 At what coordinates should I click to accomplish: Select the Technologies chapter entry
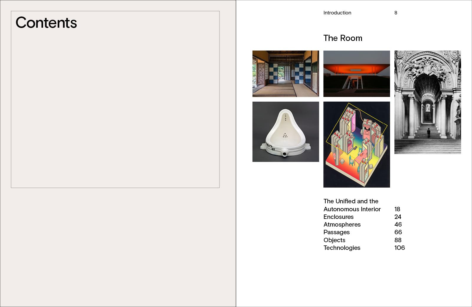coord(342,248)
